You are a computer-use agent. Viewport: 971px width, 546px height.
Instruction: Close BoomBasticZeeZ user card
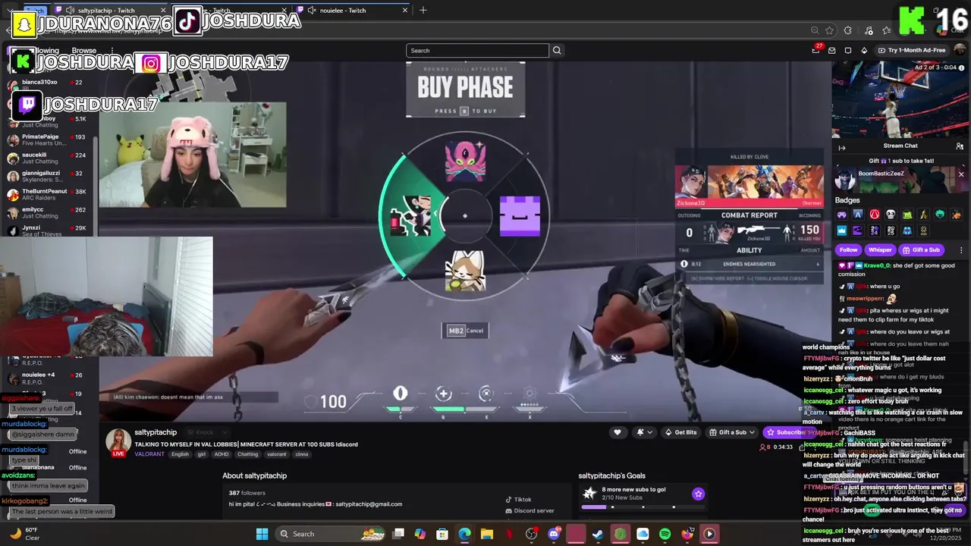coord(961,174)
